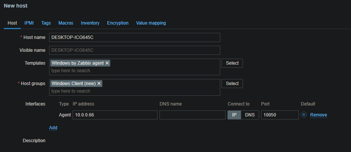
Task: Select the Default interface radio button
Action: [304, 115]
